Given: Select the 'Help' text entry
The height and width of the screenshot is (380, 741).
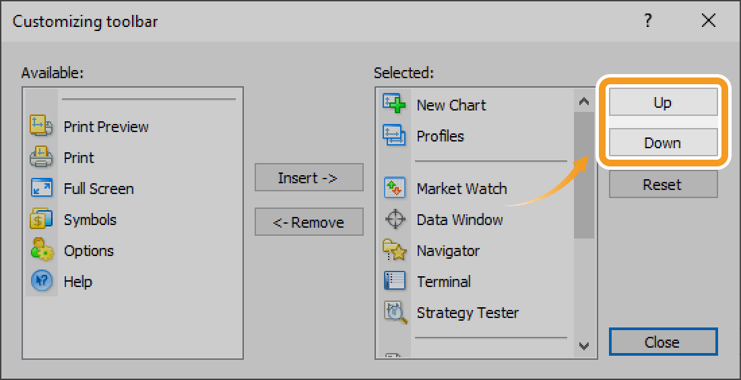Looking at the screenshot, I should click(x=78, y=282).
